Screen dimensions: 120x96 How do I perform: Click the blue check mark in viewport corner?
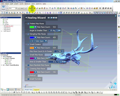pos(111,87)
